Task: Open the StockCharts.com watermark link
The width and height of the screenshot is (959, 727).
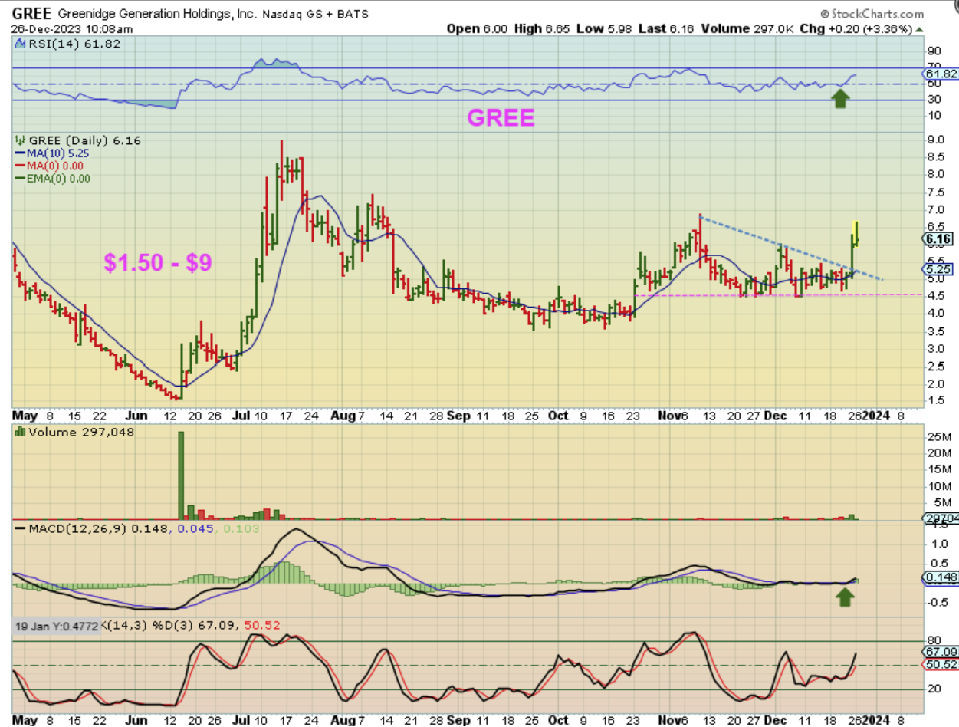Action: (872, 14)
